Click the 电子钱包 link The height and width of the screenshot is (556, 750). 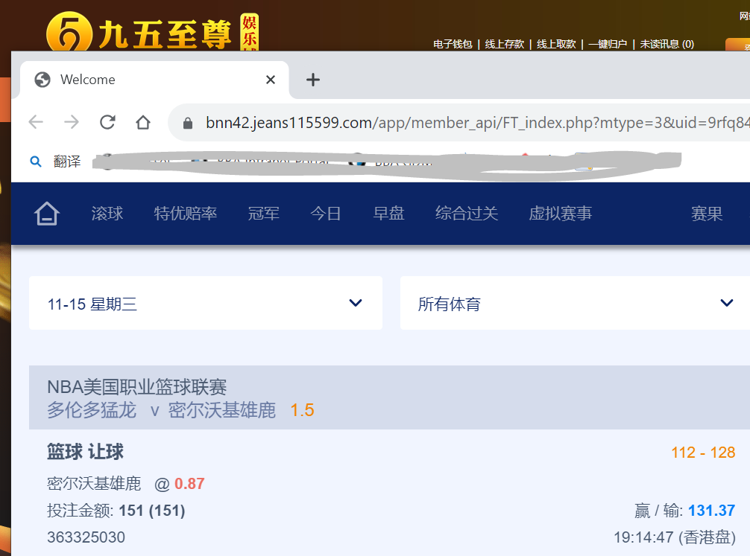coord(453,45)
